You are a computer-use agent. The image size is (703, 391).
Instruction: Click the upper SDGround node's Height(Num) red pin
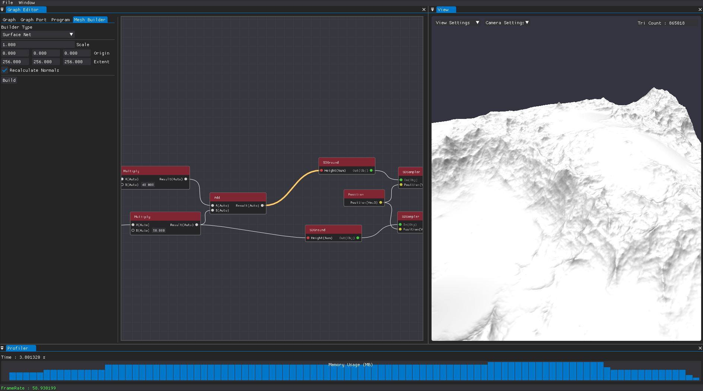point(321,171)
